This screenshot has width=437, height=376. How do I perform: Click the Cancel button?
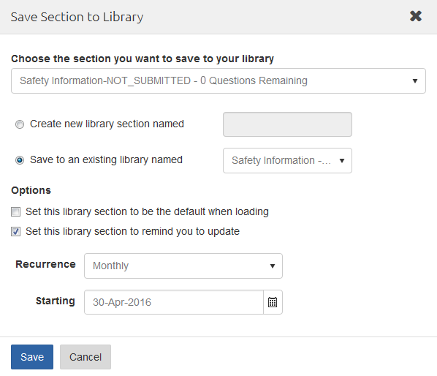click(85, 357)
